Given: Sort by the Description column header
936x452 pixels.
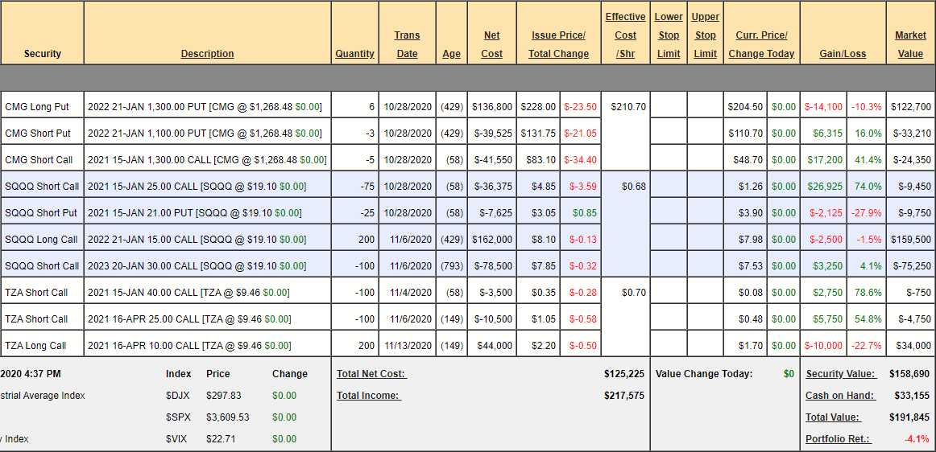Looking at the screenshot, I should (207, 54).
